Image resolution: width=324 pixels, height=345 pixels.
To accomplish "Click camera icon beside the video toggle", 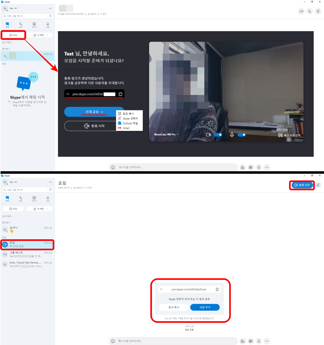I will point(208,135).
